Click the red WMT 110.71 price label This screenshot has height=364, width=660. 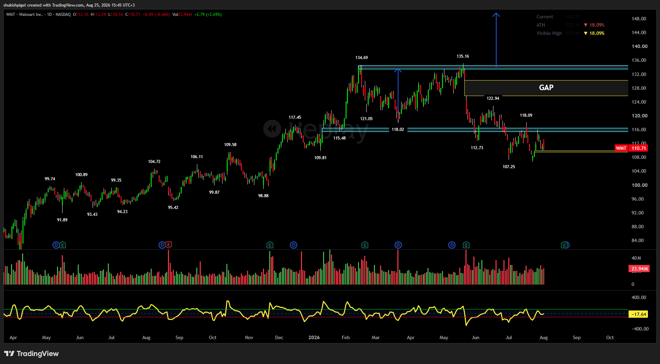[631, 148]
